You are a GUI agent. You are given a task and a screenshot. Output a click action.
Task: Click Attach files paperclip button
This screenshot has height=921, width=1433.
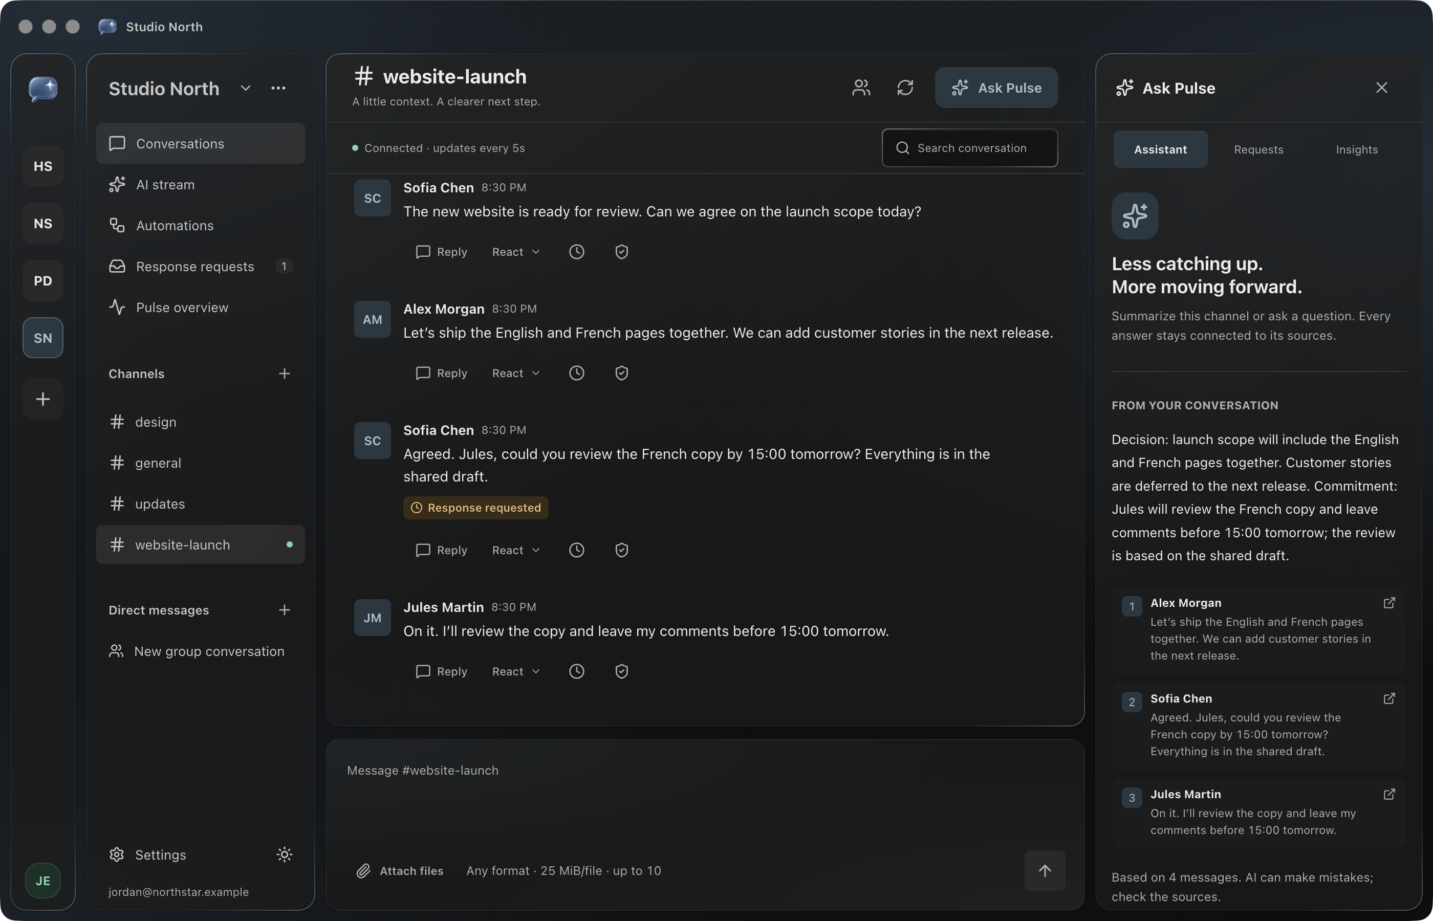point(400,871)
